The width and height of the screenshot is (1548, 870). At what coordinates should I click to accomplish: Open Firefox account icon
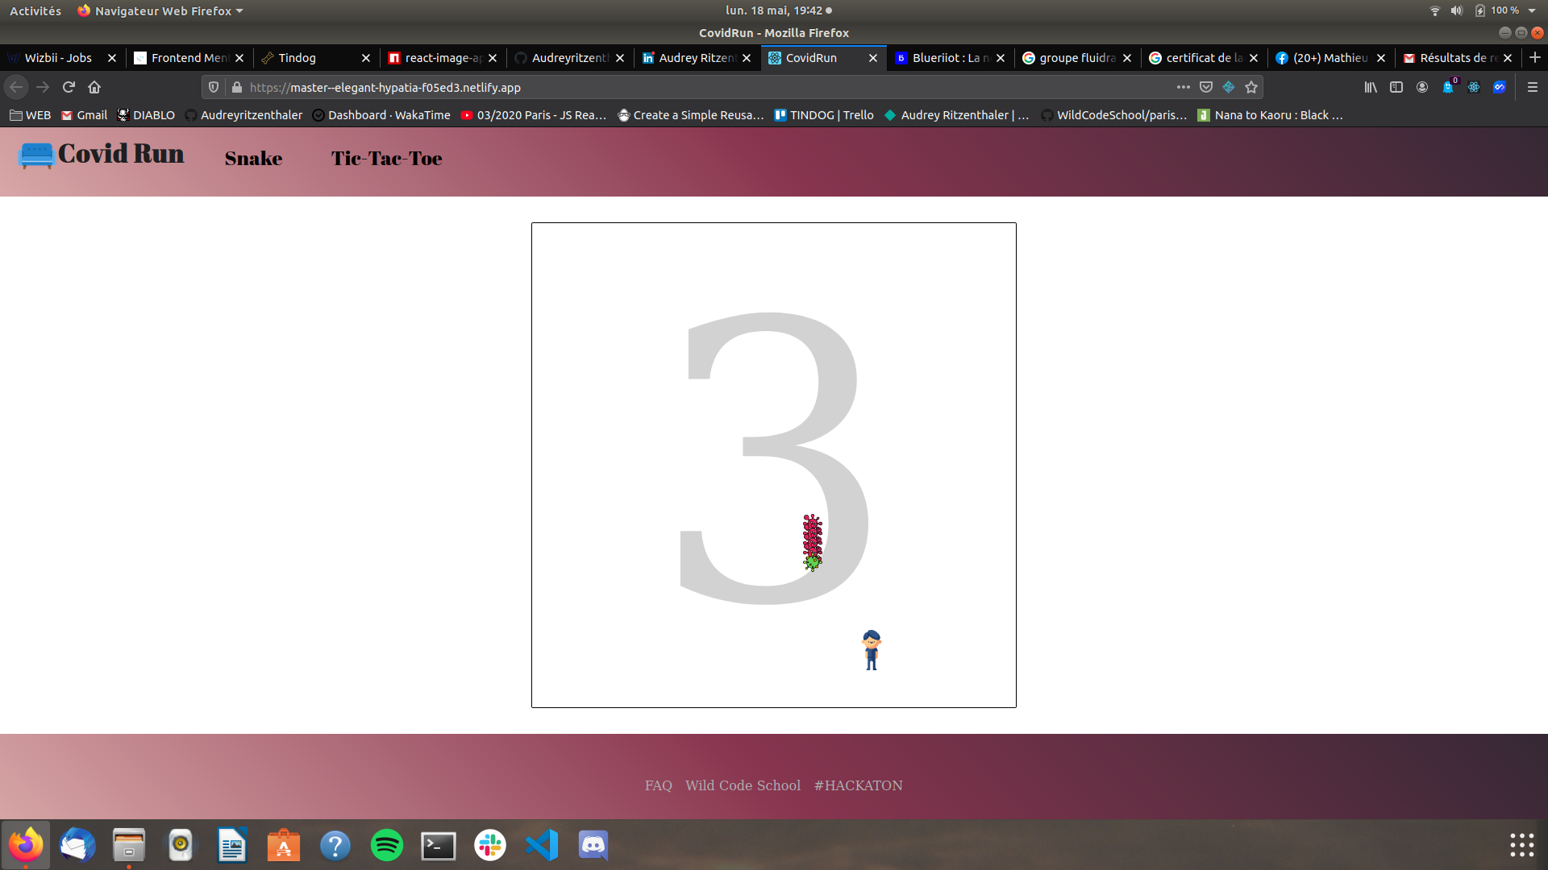click(x=1422, y=87)
